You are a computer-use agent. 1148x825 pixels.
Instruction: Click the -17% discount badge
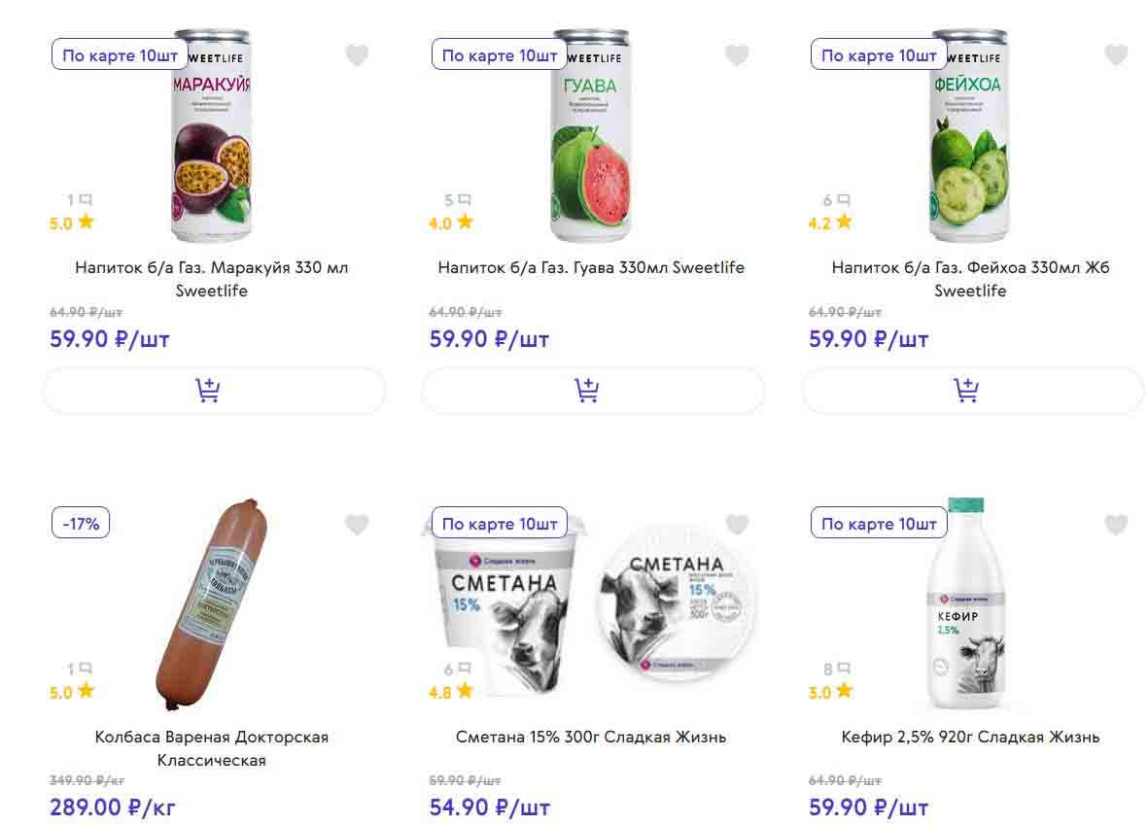click(x=81, y=524)
